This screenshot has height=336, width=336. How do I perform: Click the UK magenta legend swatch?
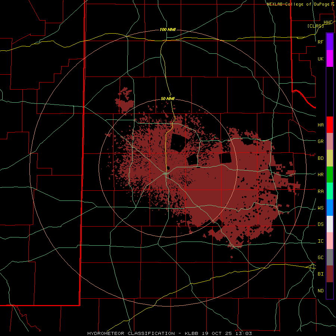pos(330,59)
